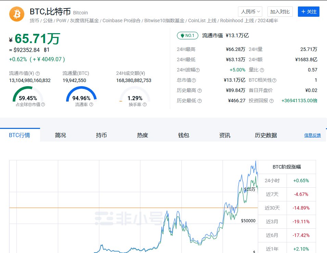Viewport: 327px width, 253px height.
Task: Click the 94.96% circulation rate gauge
Action: pyautogui.click(x=81, y=95)
